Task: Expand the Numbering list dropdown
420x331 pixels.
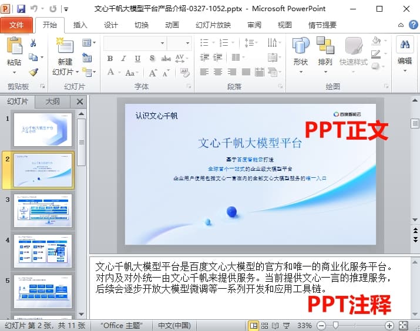Action: tap(233, 43)
